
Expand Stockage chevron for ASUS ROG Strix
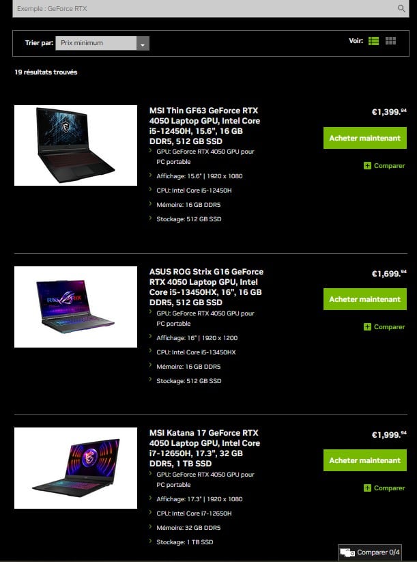[x=151, y=380]
